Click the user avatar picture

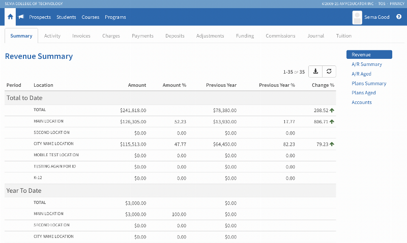(x=357, y=17)
